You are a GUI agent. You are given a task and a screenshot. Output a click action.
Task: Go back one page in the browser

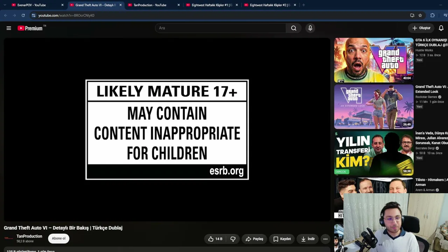[x=6, y=15]
